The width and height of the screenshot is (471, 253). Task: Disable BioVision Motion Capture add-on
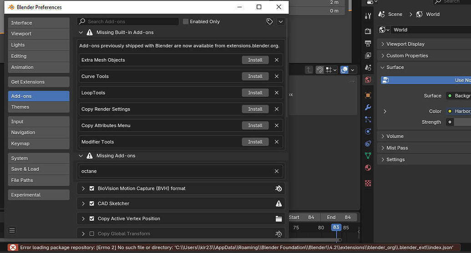click(x=92, y=188)
